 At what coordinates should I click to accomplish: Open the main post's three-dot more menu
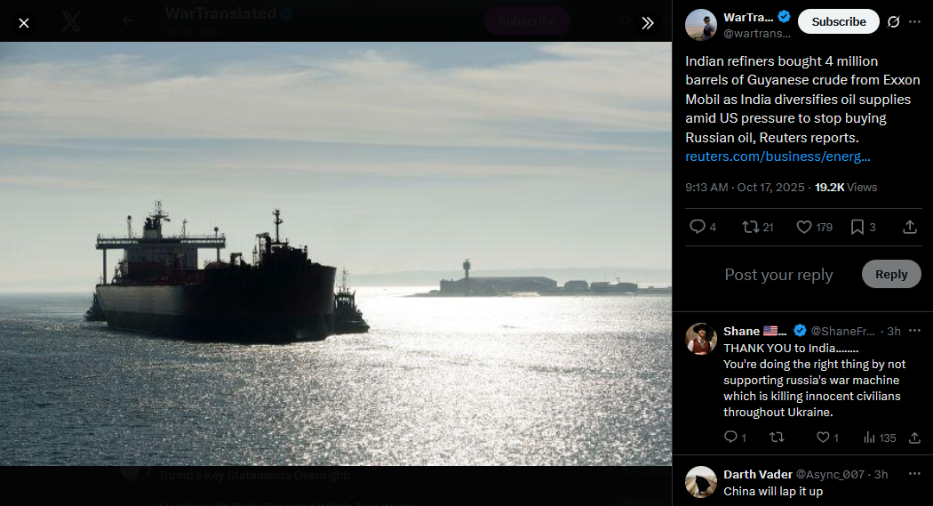pos(914,22)
